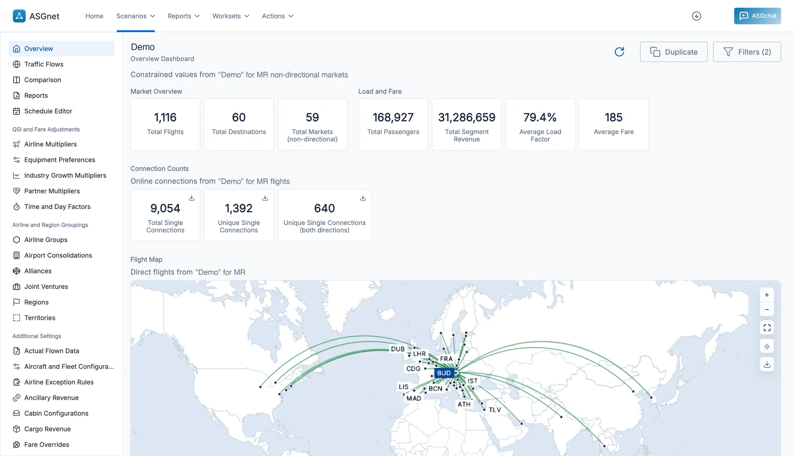This screenshot has width=794, height=456.
Task: Zoom in on the flight map
Action: tap(767, 295)
